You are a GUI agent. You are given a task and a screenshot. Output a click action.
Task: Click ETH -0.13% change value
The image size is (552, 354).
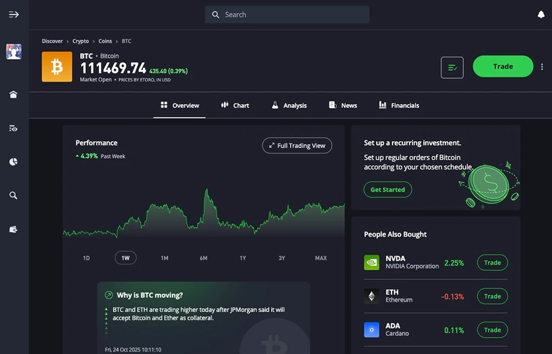(x=453, y=296)
